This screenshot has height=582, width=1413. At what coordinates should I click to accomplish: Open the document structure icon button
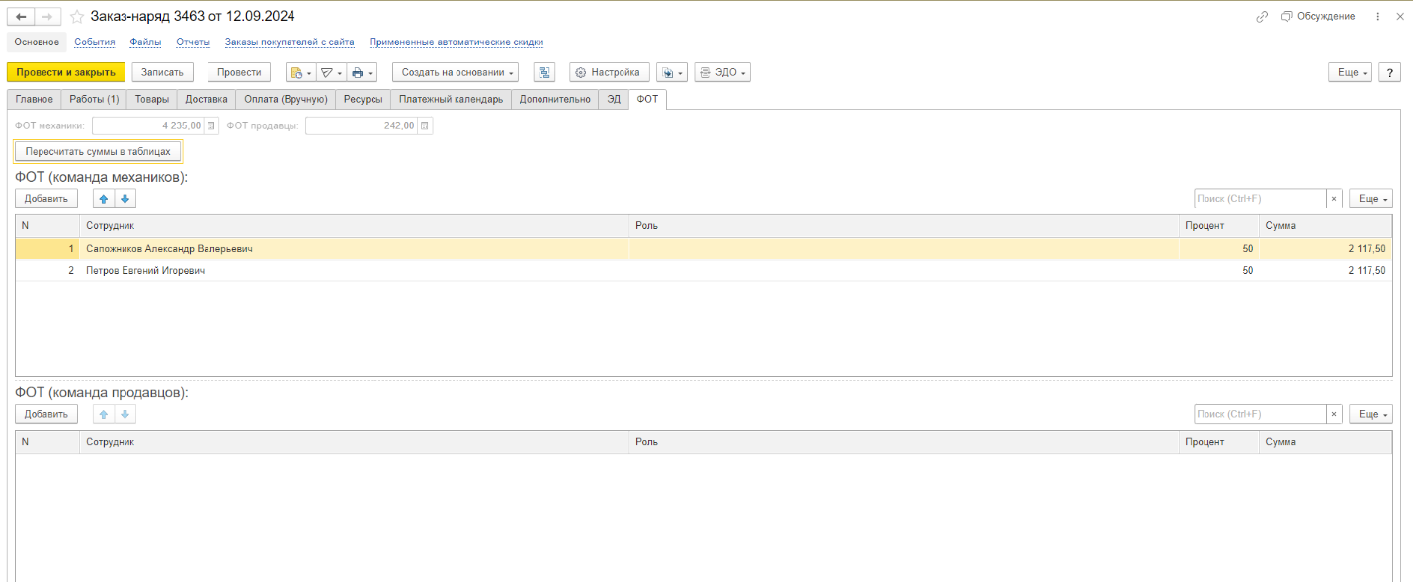pyautogui.click(x=543, y=72)
